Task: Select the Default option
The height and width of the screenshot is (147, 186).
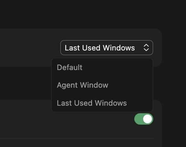Action: [x=102, y=67]
